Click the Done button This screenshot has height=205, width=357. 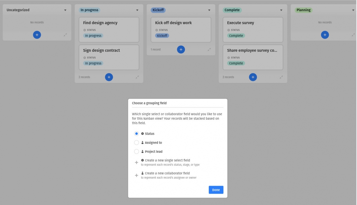pos(216,190)
